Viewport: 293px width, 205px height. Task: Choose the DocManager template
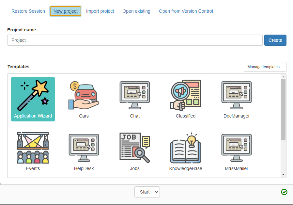point(237,95)
